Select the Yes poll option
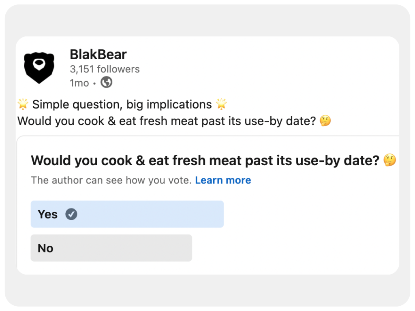Viewport: 415px width, 311px height. (127, 214)
